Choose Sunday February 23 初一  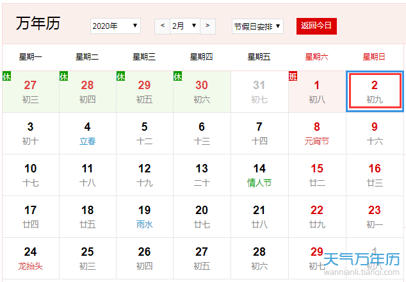click(x=375, y=216)
